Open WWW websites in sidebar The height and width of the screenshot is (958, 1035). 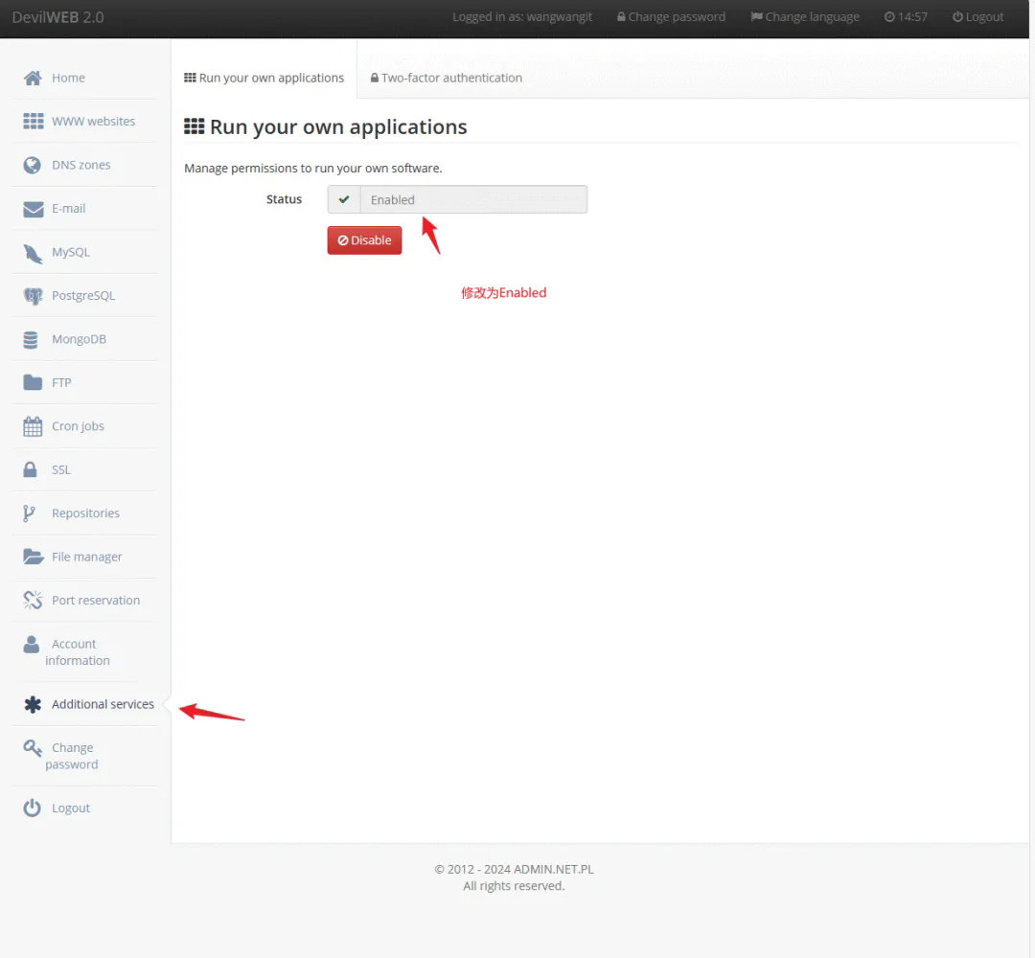(93, 122)
